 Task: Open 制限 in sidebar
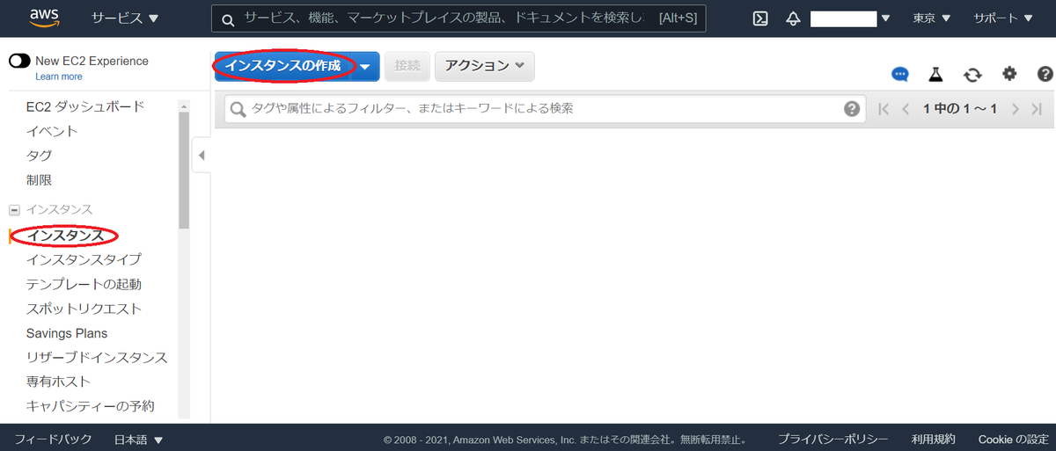tap(39, 180)
